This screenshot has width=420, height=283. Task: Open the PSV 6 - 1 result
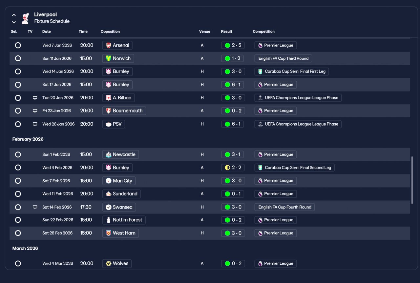tap(233, 124)
